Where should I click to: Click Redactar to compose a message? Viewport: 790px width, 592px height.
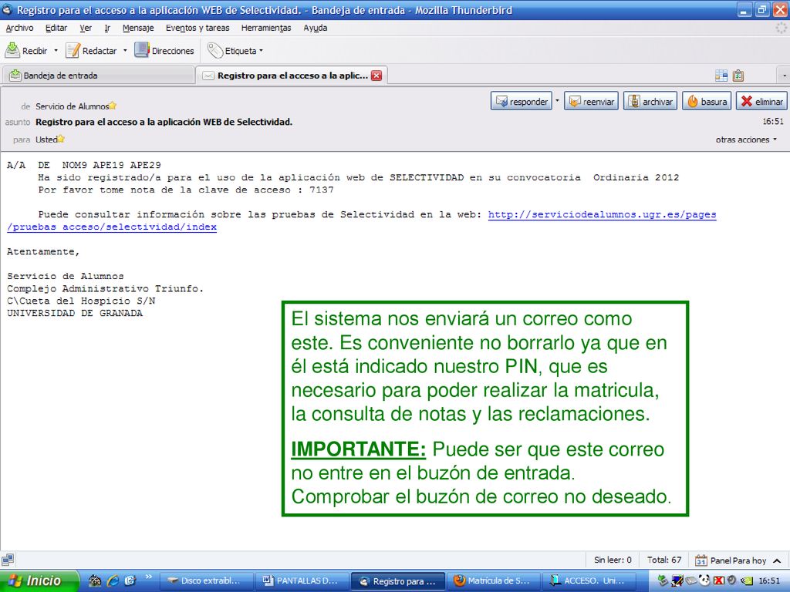click(x=92, y=50)
